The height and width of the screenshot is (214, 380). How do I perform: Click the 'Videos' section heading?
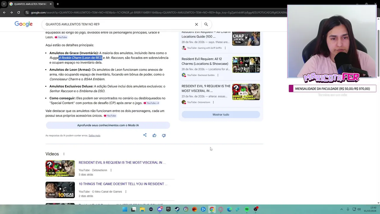[x=52, y=154]
